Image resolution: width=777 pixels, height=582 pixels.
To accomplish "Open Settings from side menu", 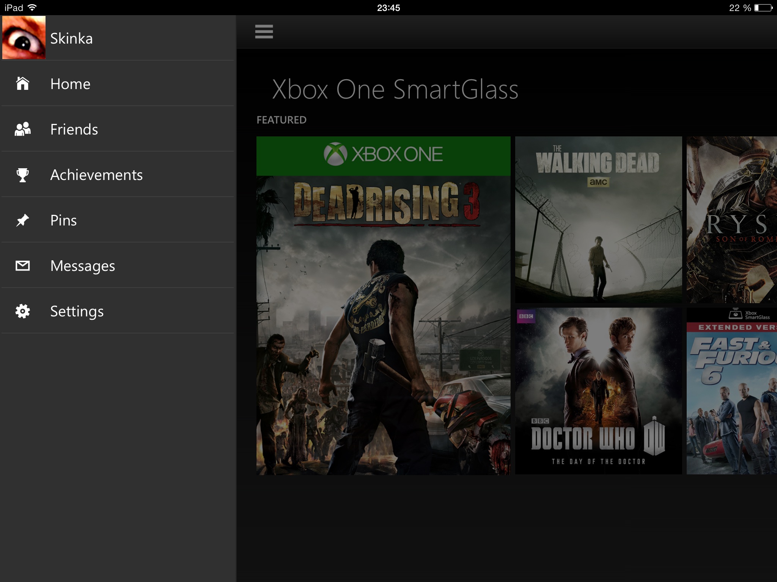I will click(118, 311).
